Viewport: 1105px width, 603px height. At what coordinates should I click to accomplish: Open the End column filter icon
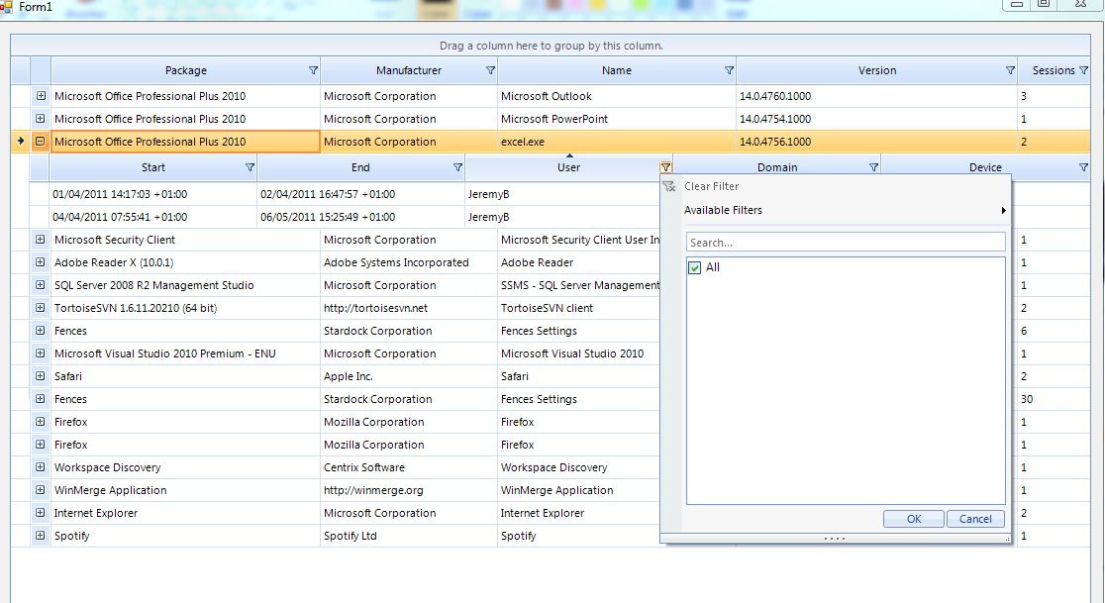(x=458, y=167)
